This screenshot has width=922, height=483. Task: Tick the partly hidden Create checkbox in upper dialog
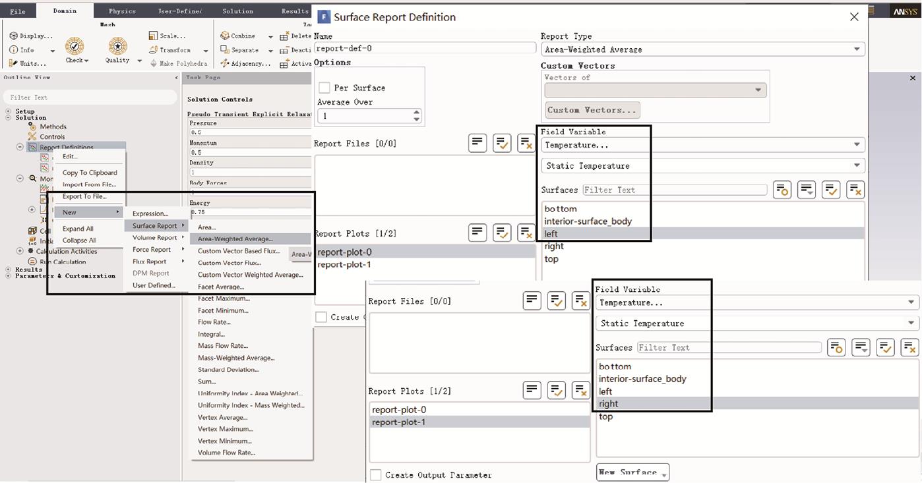point(321,317)
